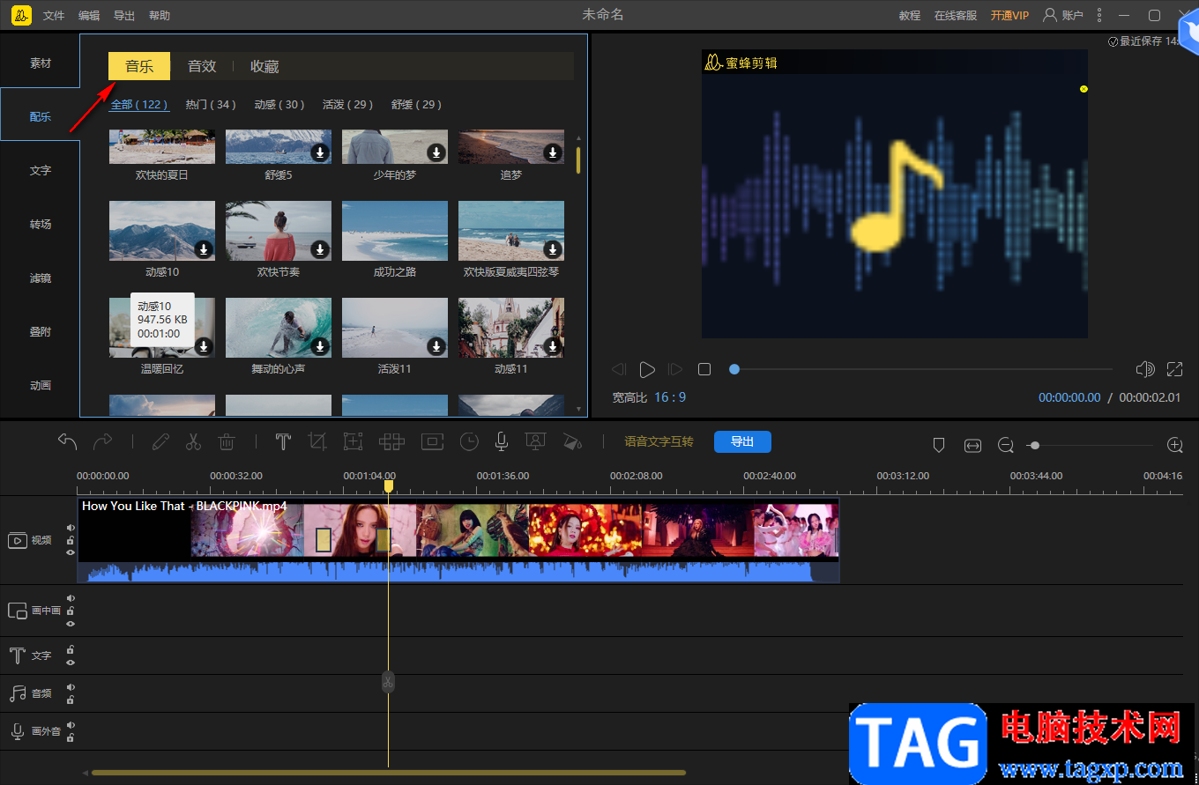Image resolution: width=1199 pixels, height=785 pixels.
Task: Open the duration clock icon in the toolbar
Action: (469, 441)
